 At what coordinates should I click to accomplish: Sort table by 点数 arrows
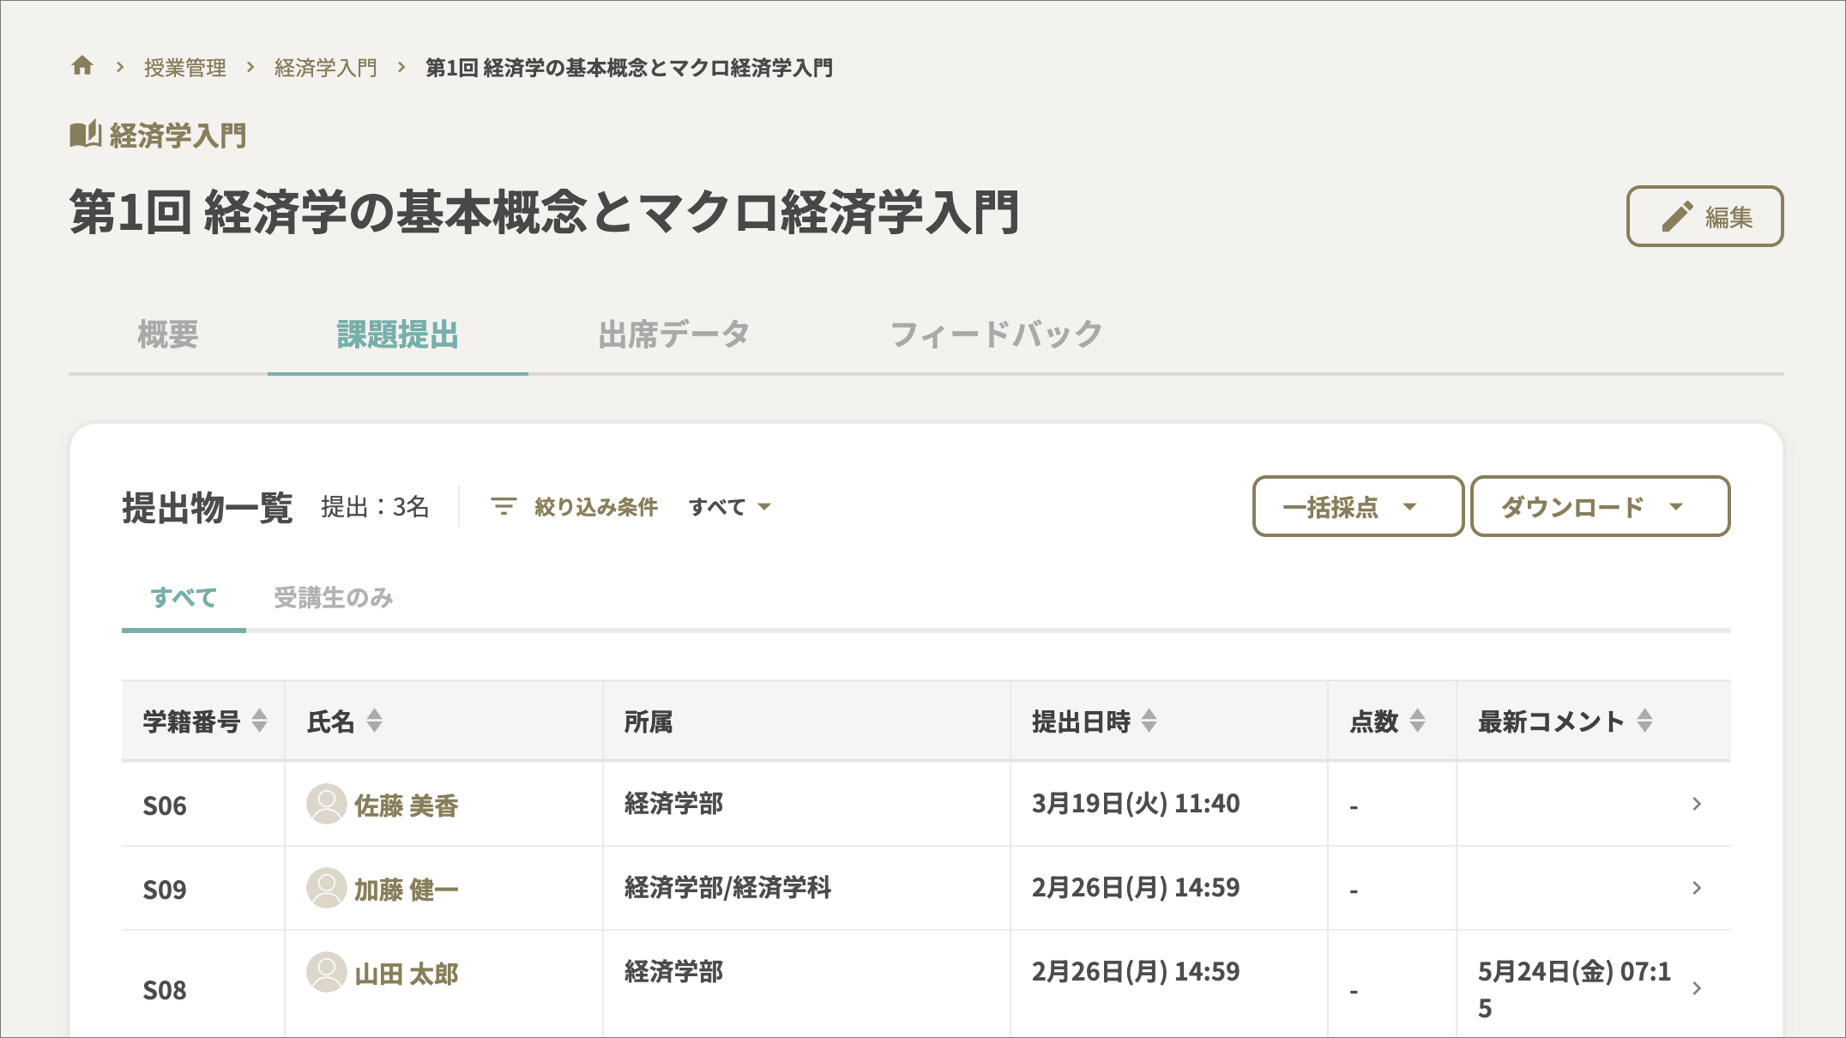tap(1417, 721)
